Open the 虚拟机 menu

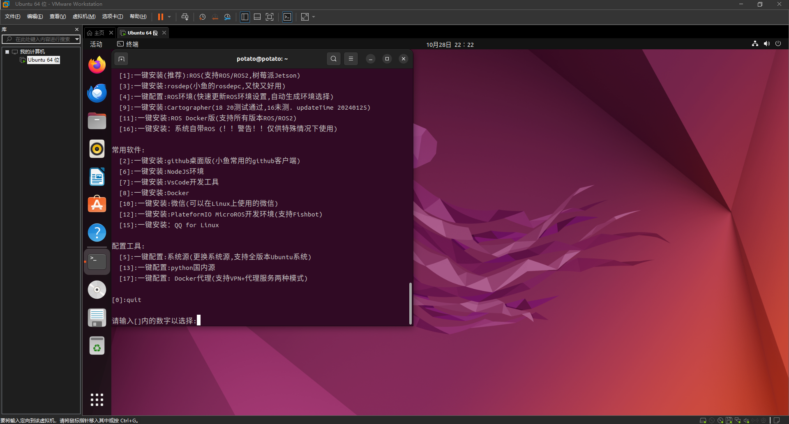pos(84,16)
